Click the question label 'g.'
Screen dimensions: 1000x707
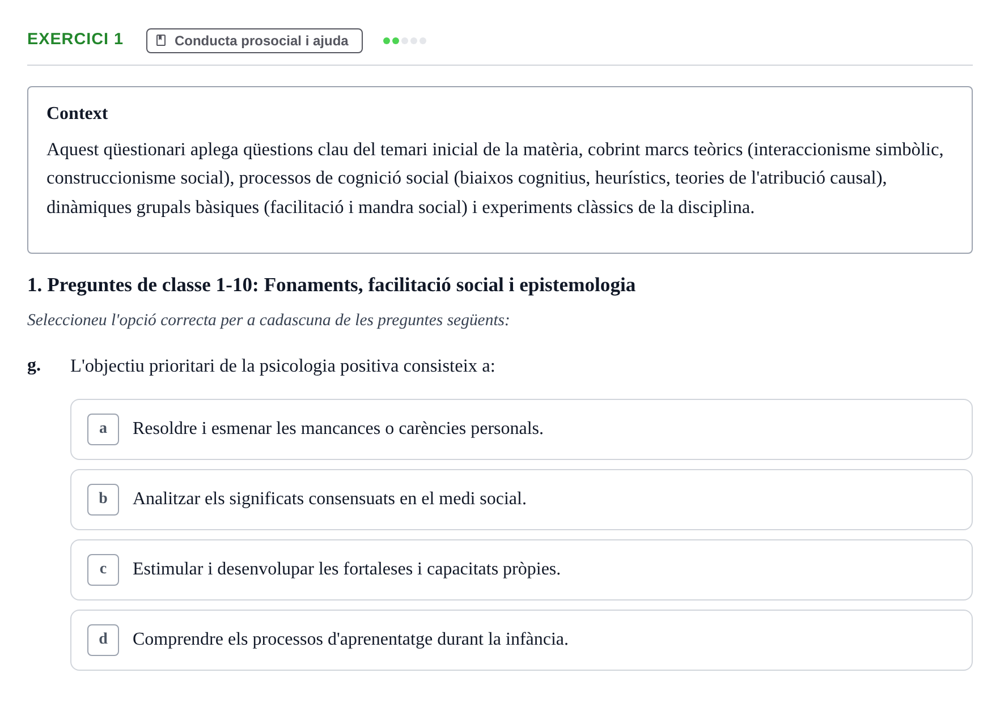(34, 366)
